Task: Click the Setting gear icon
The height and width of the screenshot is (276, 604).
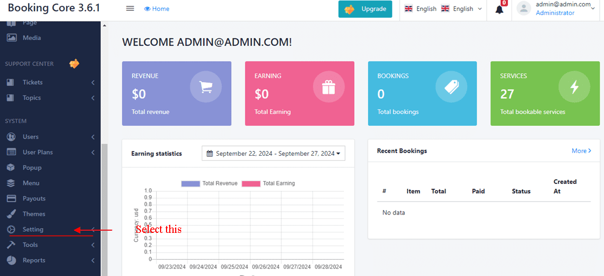Action: (x=11, y=230)
